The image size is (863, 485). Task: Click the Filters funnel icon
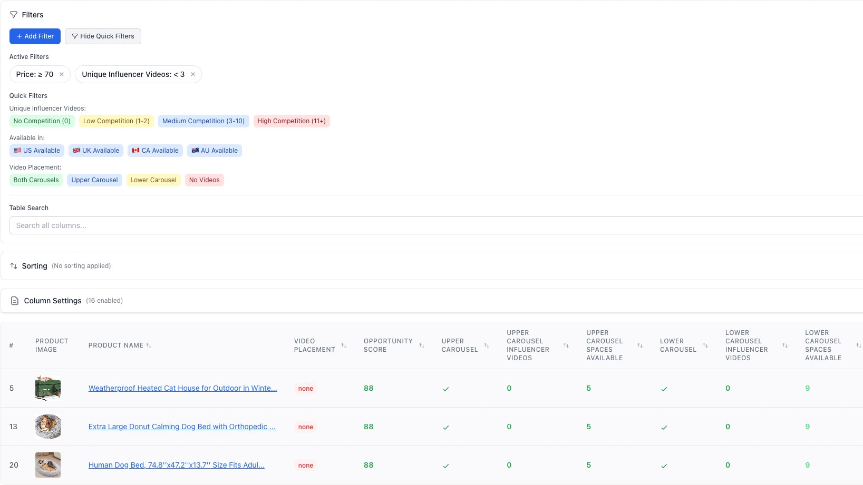(x=13, y=14)
